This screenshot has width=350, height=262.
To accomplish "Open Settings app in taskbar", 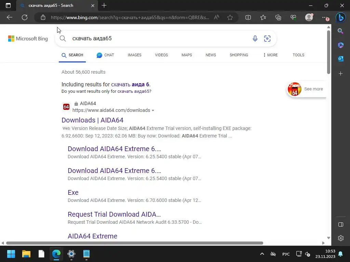I will (71, 254).
